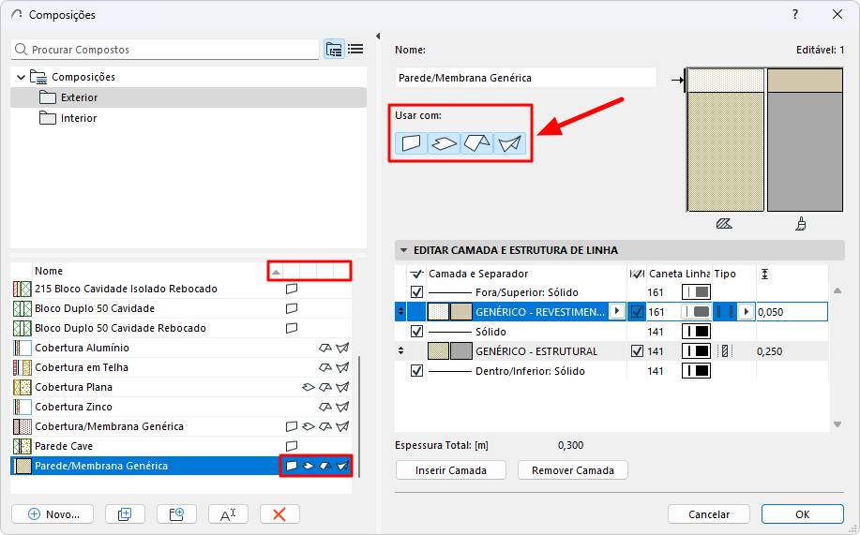The image size is (860, 535).
Task: Click Remover Camada button
Action: [x=573, y=470]
